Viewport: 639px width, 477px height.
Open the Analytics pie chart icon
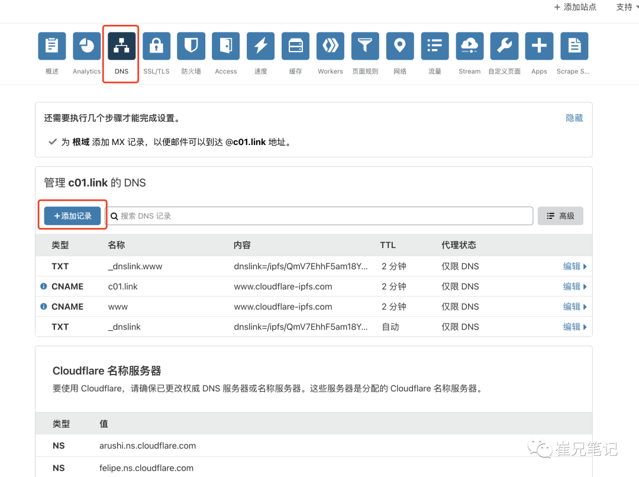[87, 46]
